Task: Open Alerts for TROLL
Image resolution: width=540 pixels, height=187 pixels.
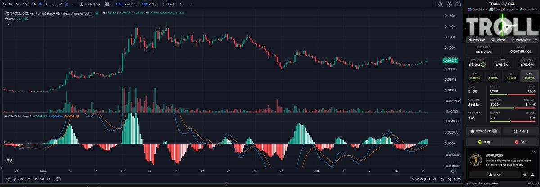Action: coord(521,131)
